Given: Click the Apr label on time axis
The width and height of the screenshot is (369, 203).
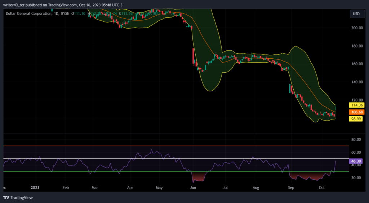Looking at the screenshot, I should click(130, 188).
